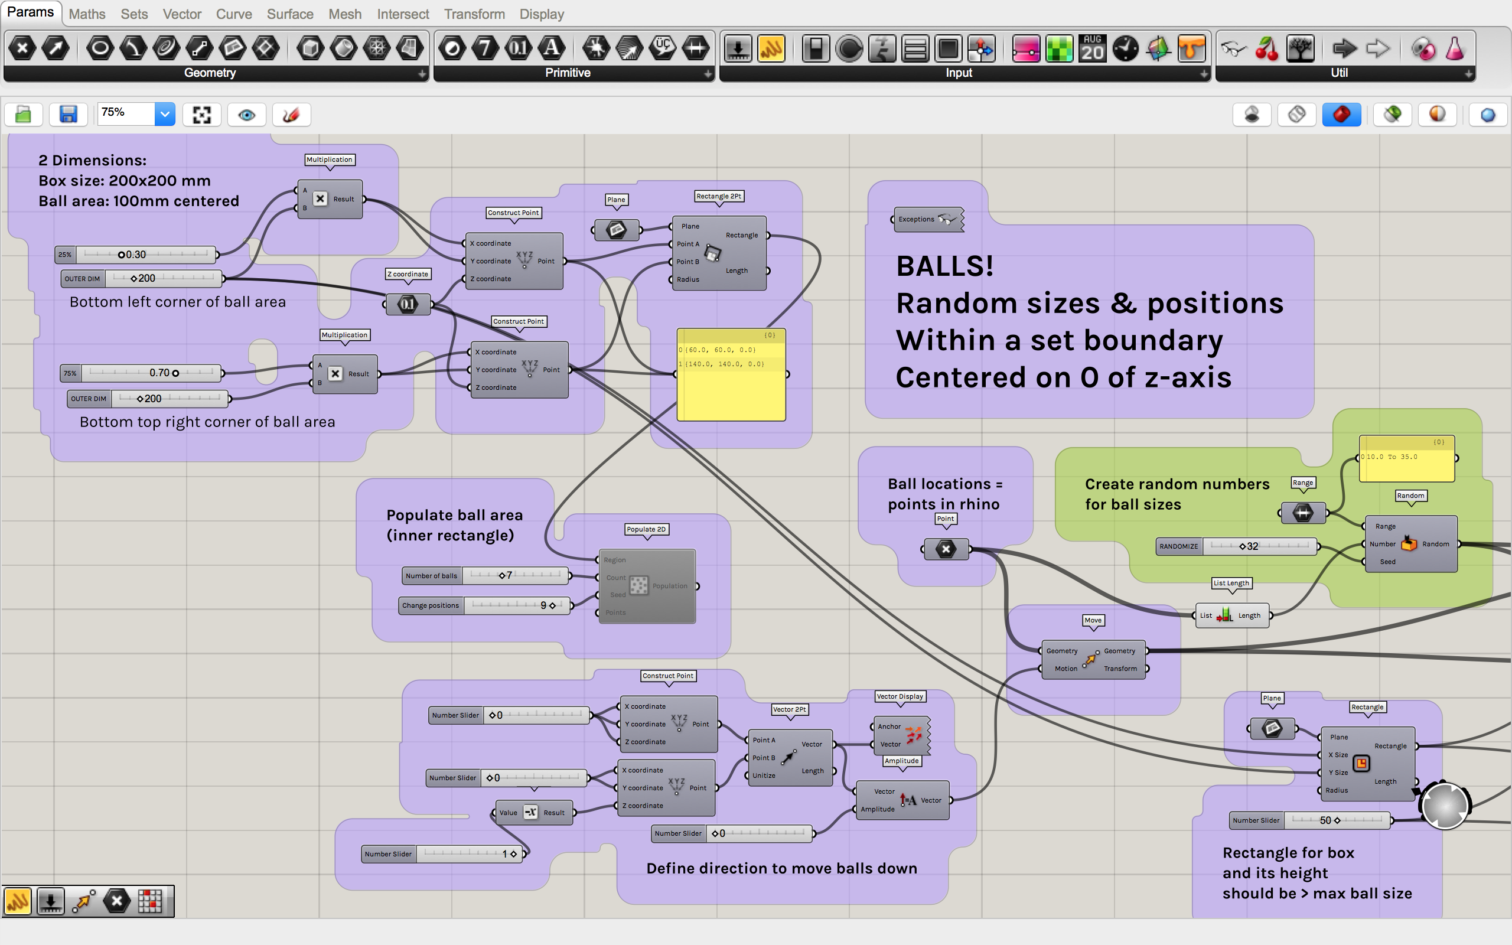This screenshot has width=1512, height=945.
Task: Click the Change positions slider
Action: 485,605
